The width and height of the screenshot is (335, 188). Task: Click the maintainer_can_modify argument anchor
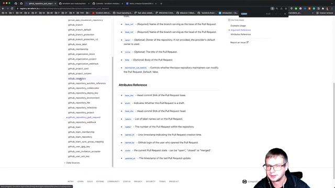tap(136, 68)
